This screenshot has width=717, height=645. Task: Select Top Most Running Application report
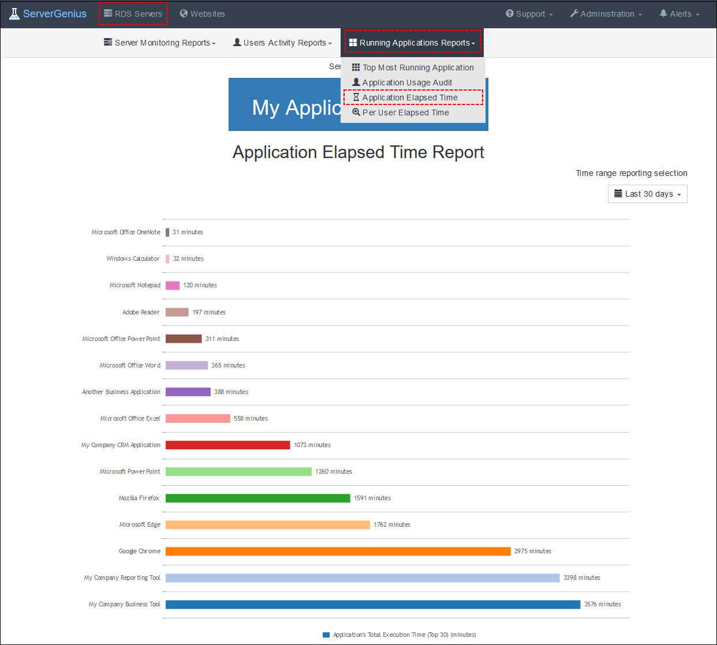point(418,67)
